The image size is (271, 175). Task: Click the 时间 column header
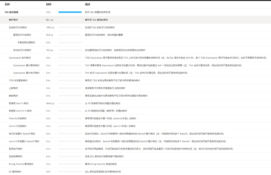[x=49, y=4]
